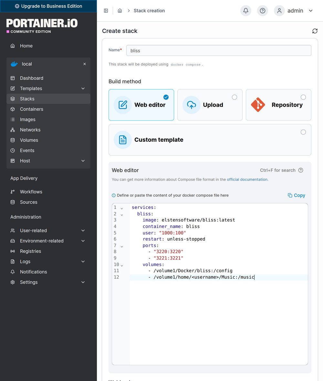Expand the Settings submenu chevron
Image resolution: width=323 pixels, height=381 pixels.
click(83, 282)
